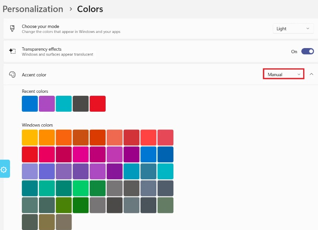
Task: Collapse the Accent color section chevron
Action: click(311, 74)
